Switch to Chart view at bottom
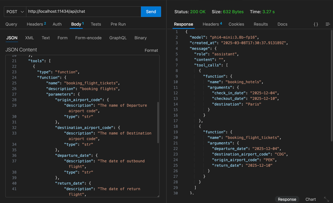The height and width of the screenshot is (203, 333). (x=310, y=199)
